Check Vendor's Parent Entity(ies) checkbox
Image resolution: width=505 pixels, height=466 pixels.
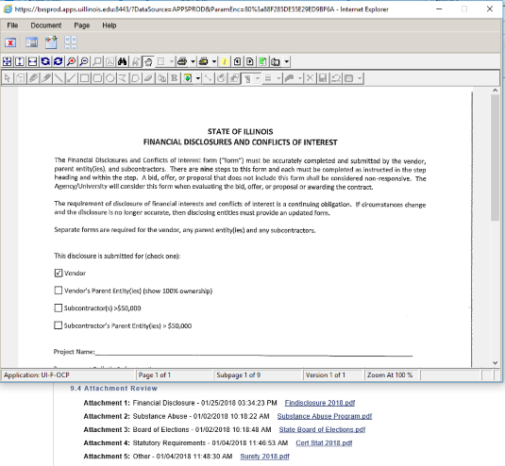(59, 291)
